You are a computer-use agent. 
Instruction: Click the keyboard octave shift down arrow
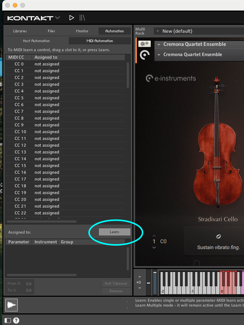139,288
